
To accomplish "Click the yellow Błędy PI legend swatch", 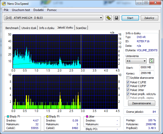I will coord(47,116).
